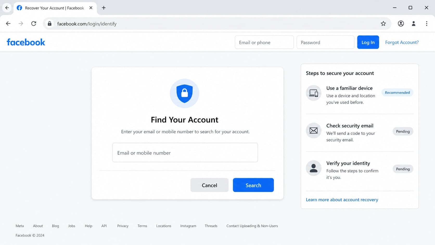Open the Meta footer link
The image size is (435, 245).
tap(20, 226)
